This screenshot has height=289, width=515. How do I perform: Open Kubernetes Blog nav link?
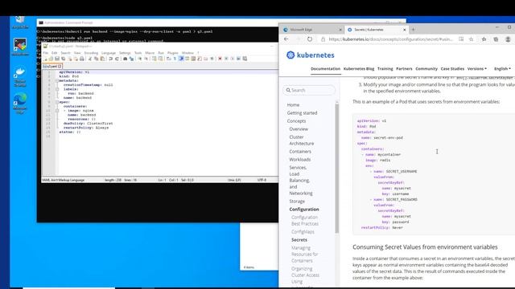(x=359, y=69)
